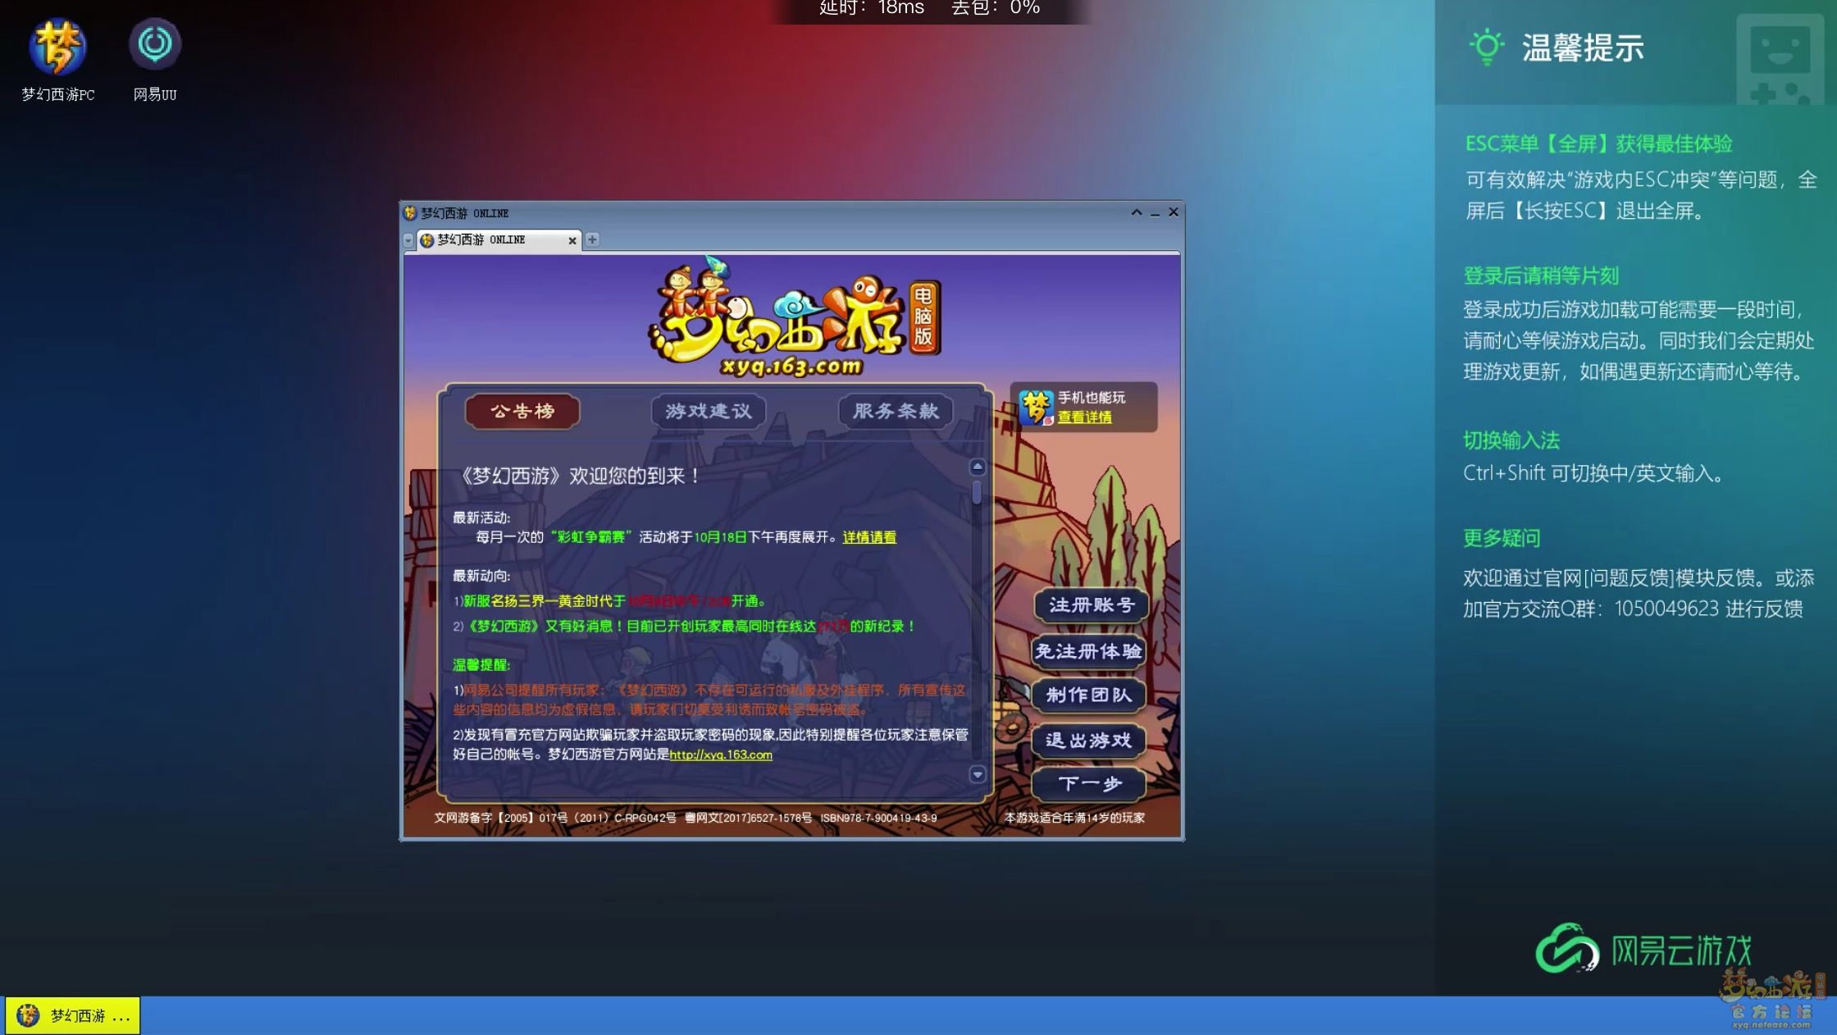Open the 服务条款 tab
The width and height of the screenshot is (1837, 1035).
(x=896, y=411)
